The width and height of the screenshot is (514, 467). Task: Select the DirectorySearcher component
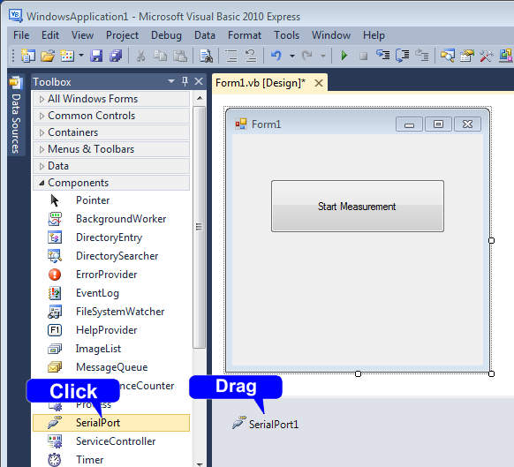[111, 256]
